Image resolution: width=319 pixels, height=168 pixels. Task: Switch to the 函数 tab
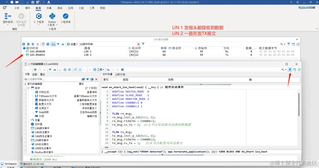tap(35, 74)
